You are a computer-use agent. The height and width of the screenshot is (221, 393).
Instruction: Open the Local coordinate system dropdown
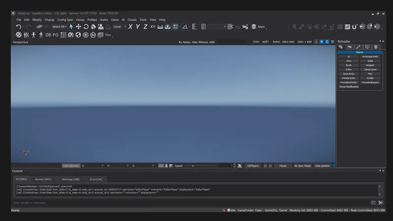(120, 27)
